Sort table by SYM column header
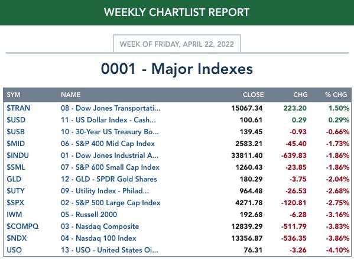This screenshot has height=259, width=354. coord(14,95)
